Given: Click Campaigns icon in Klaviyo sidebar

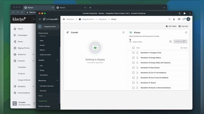Looking at the screenshot, I should (x=15, y=35).
